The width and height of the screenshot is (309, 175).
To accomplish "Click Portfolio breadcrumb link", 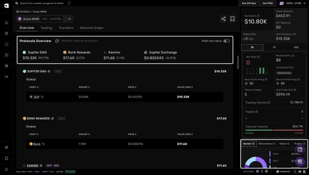I will tap(25, 12).
